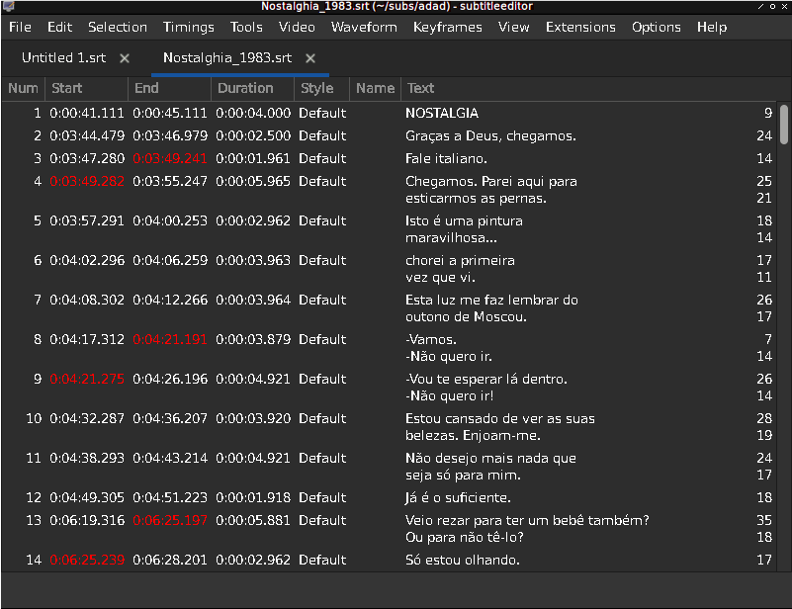The height and width of the screenshot is (609, 792).
Task: Open the File menu
Action: click(x=19, y=27)
